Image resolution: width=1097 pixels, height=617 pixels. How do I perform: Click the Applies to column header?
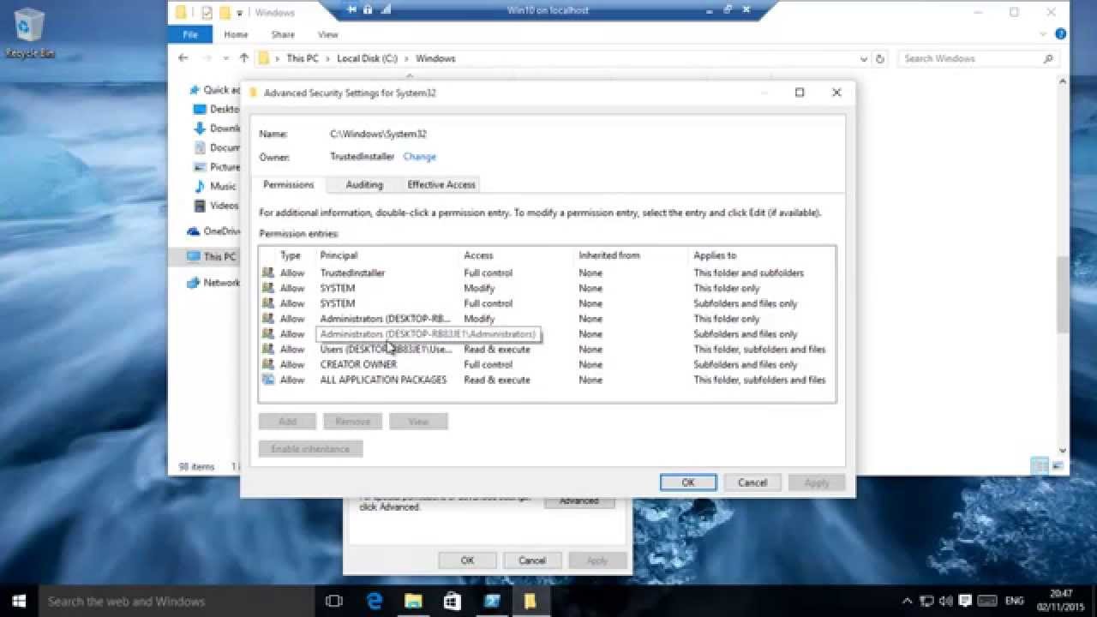[761, 255]
